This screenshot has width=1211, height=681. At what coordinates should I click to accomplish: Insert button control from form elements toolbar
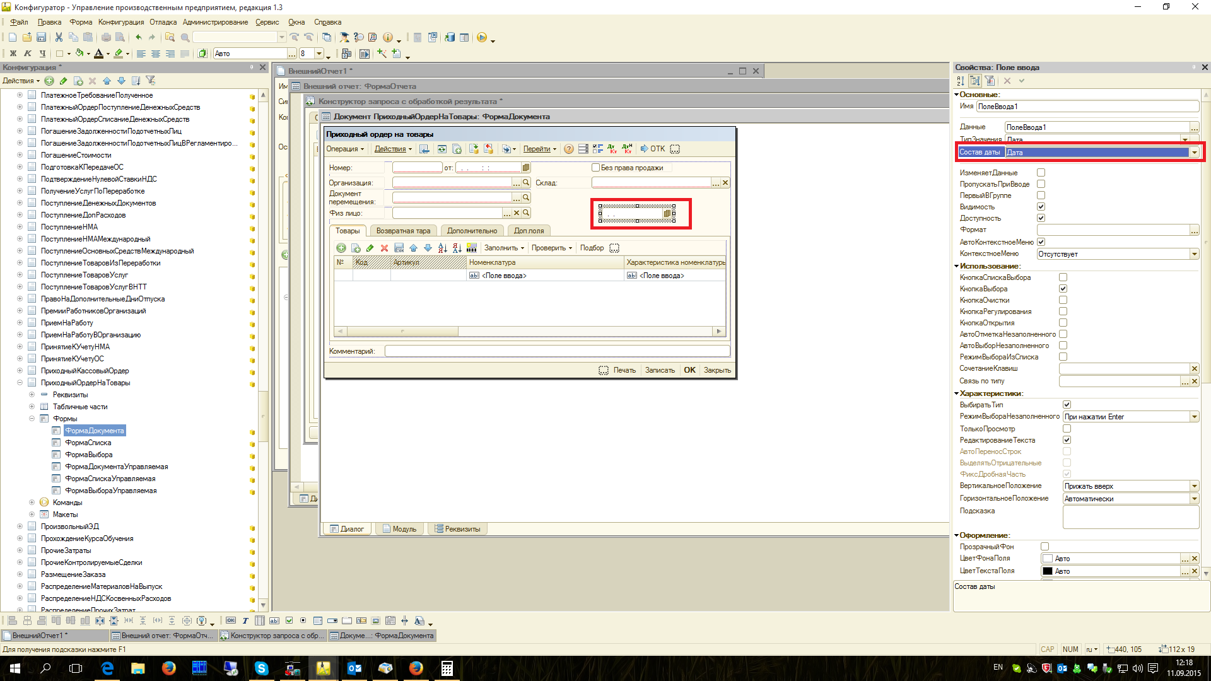[x=231, y=621]
